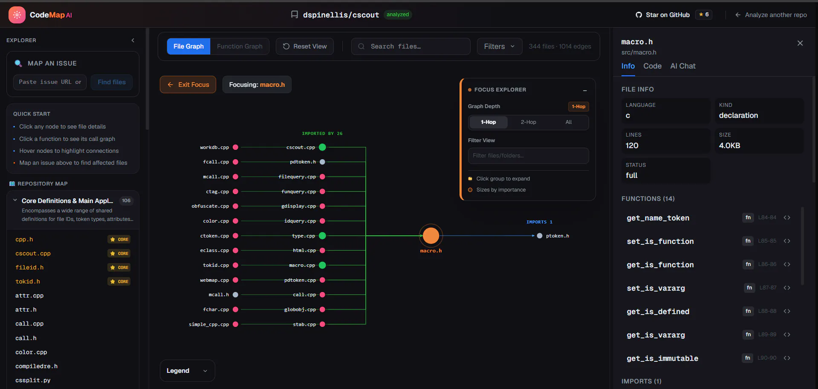Click Analyze another repo link

771,15
